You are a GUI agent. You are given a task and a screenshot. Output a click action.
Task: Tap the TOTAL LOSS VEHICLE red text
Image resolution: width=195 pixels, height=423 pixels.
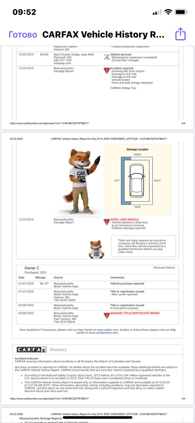pos(124,219)
